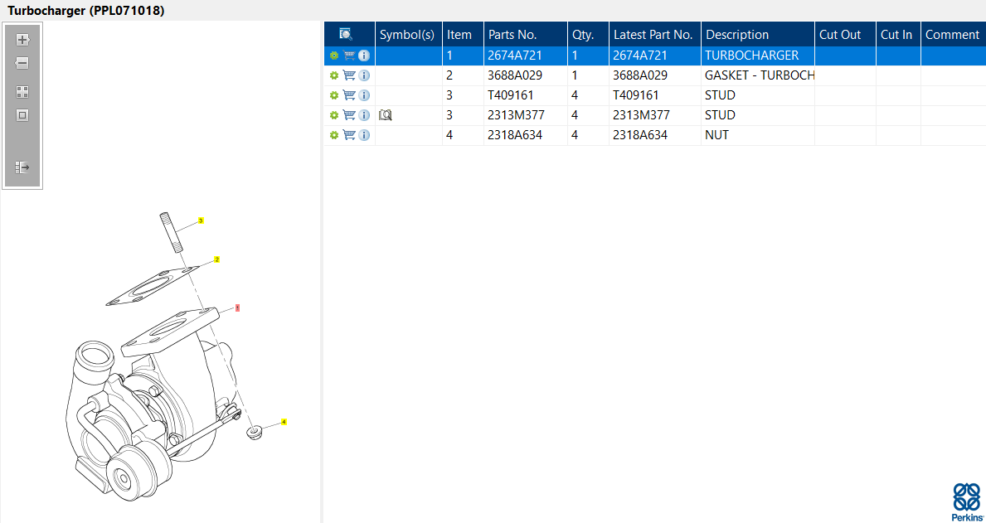
Task: Open info for stud T409161
Action: pyautogui.click(x=364, y=95)
